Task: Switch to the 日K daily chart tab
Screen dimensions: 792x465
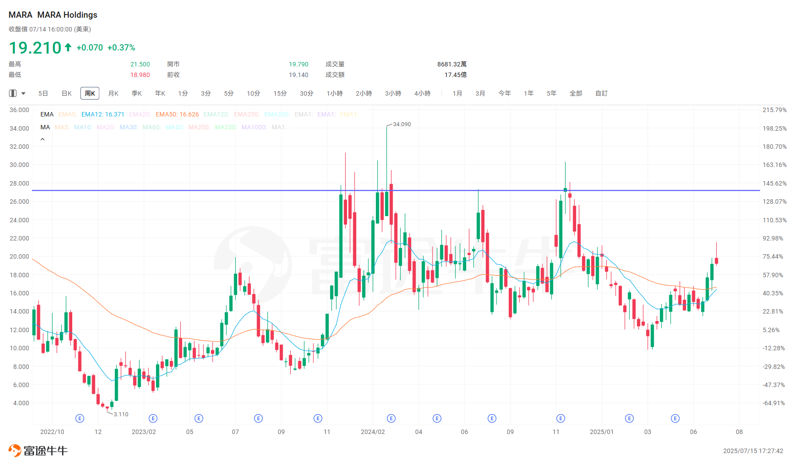Action: pos(66,93)
